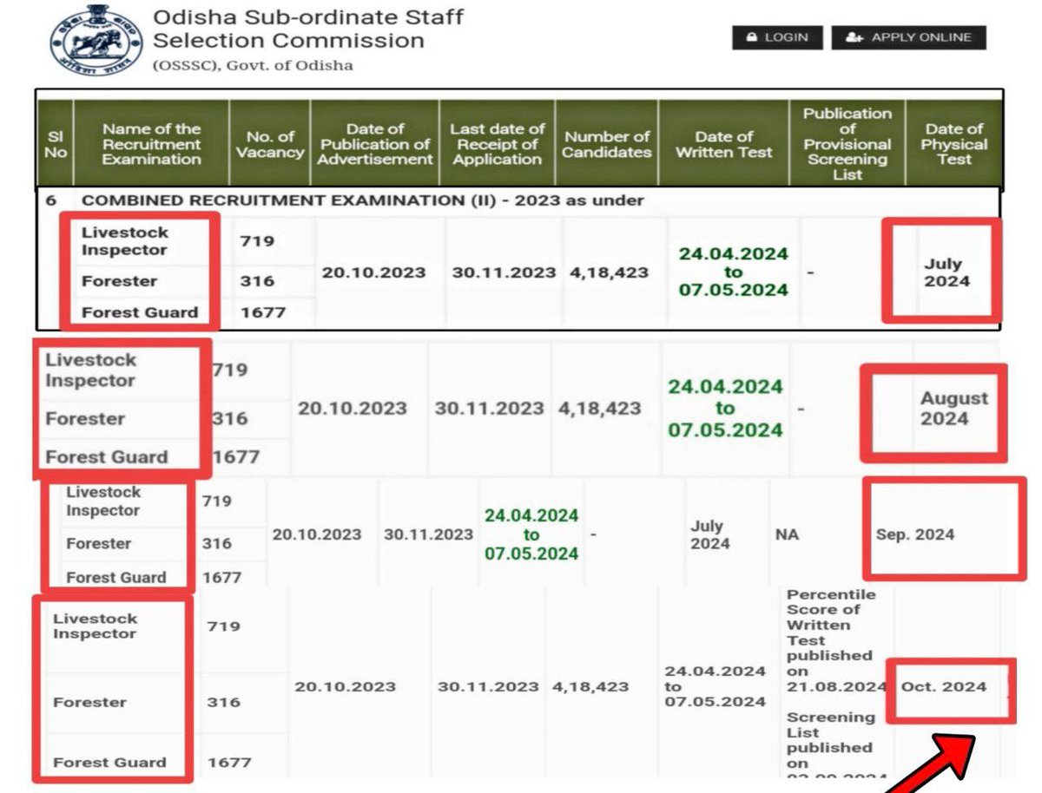The width and height of the screenshot is (1042, 793).
Task: Click 'Livestock Inspector' under the Combined Recruitment heading
Action: [x=124, y=241]
